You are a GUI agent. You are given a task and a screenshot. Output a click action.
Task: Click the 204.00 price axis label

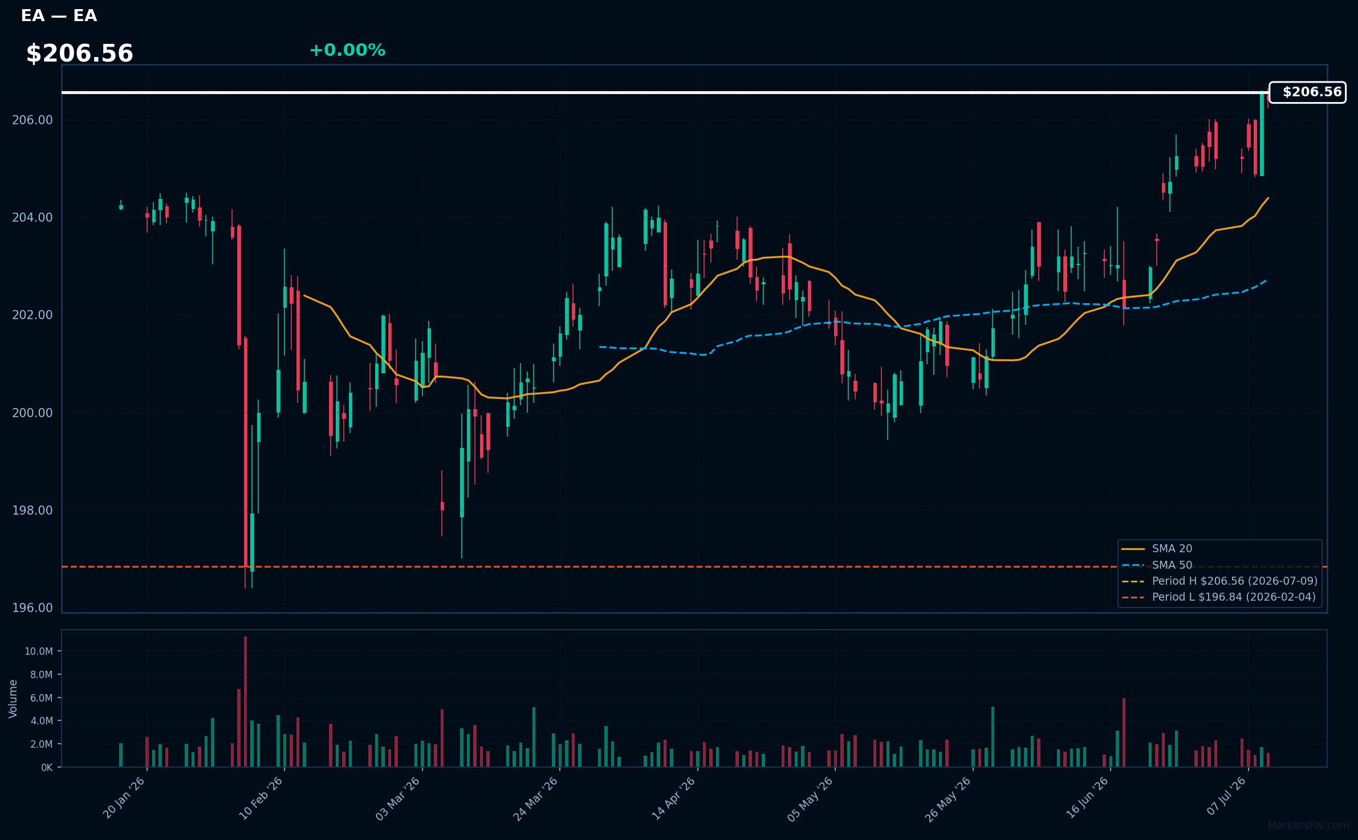pyautogui.click(x=32, y=218)
